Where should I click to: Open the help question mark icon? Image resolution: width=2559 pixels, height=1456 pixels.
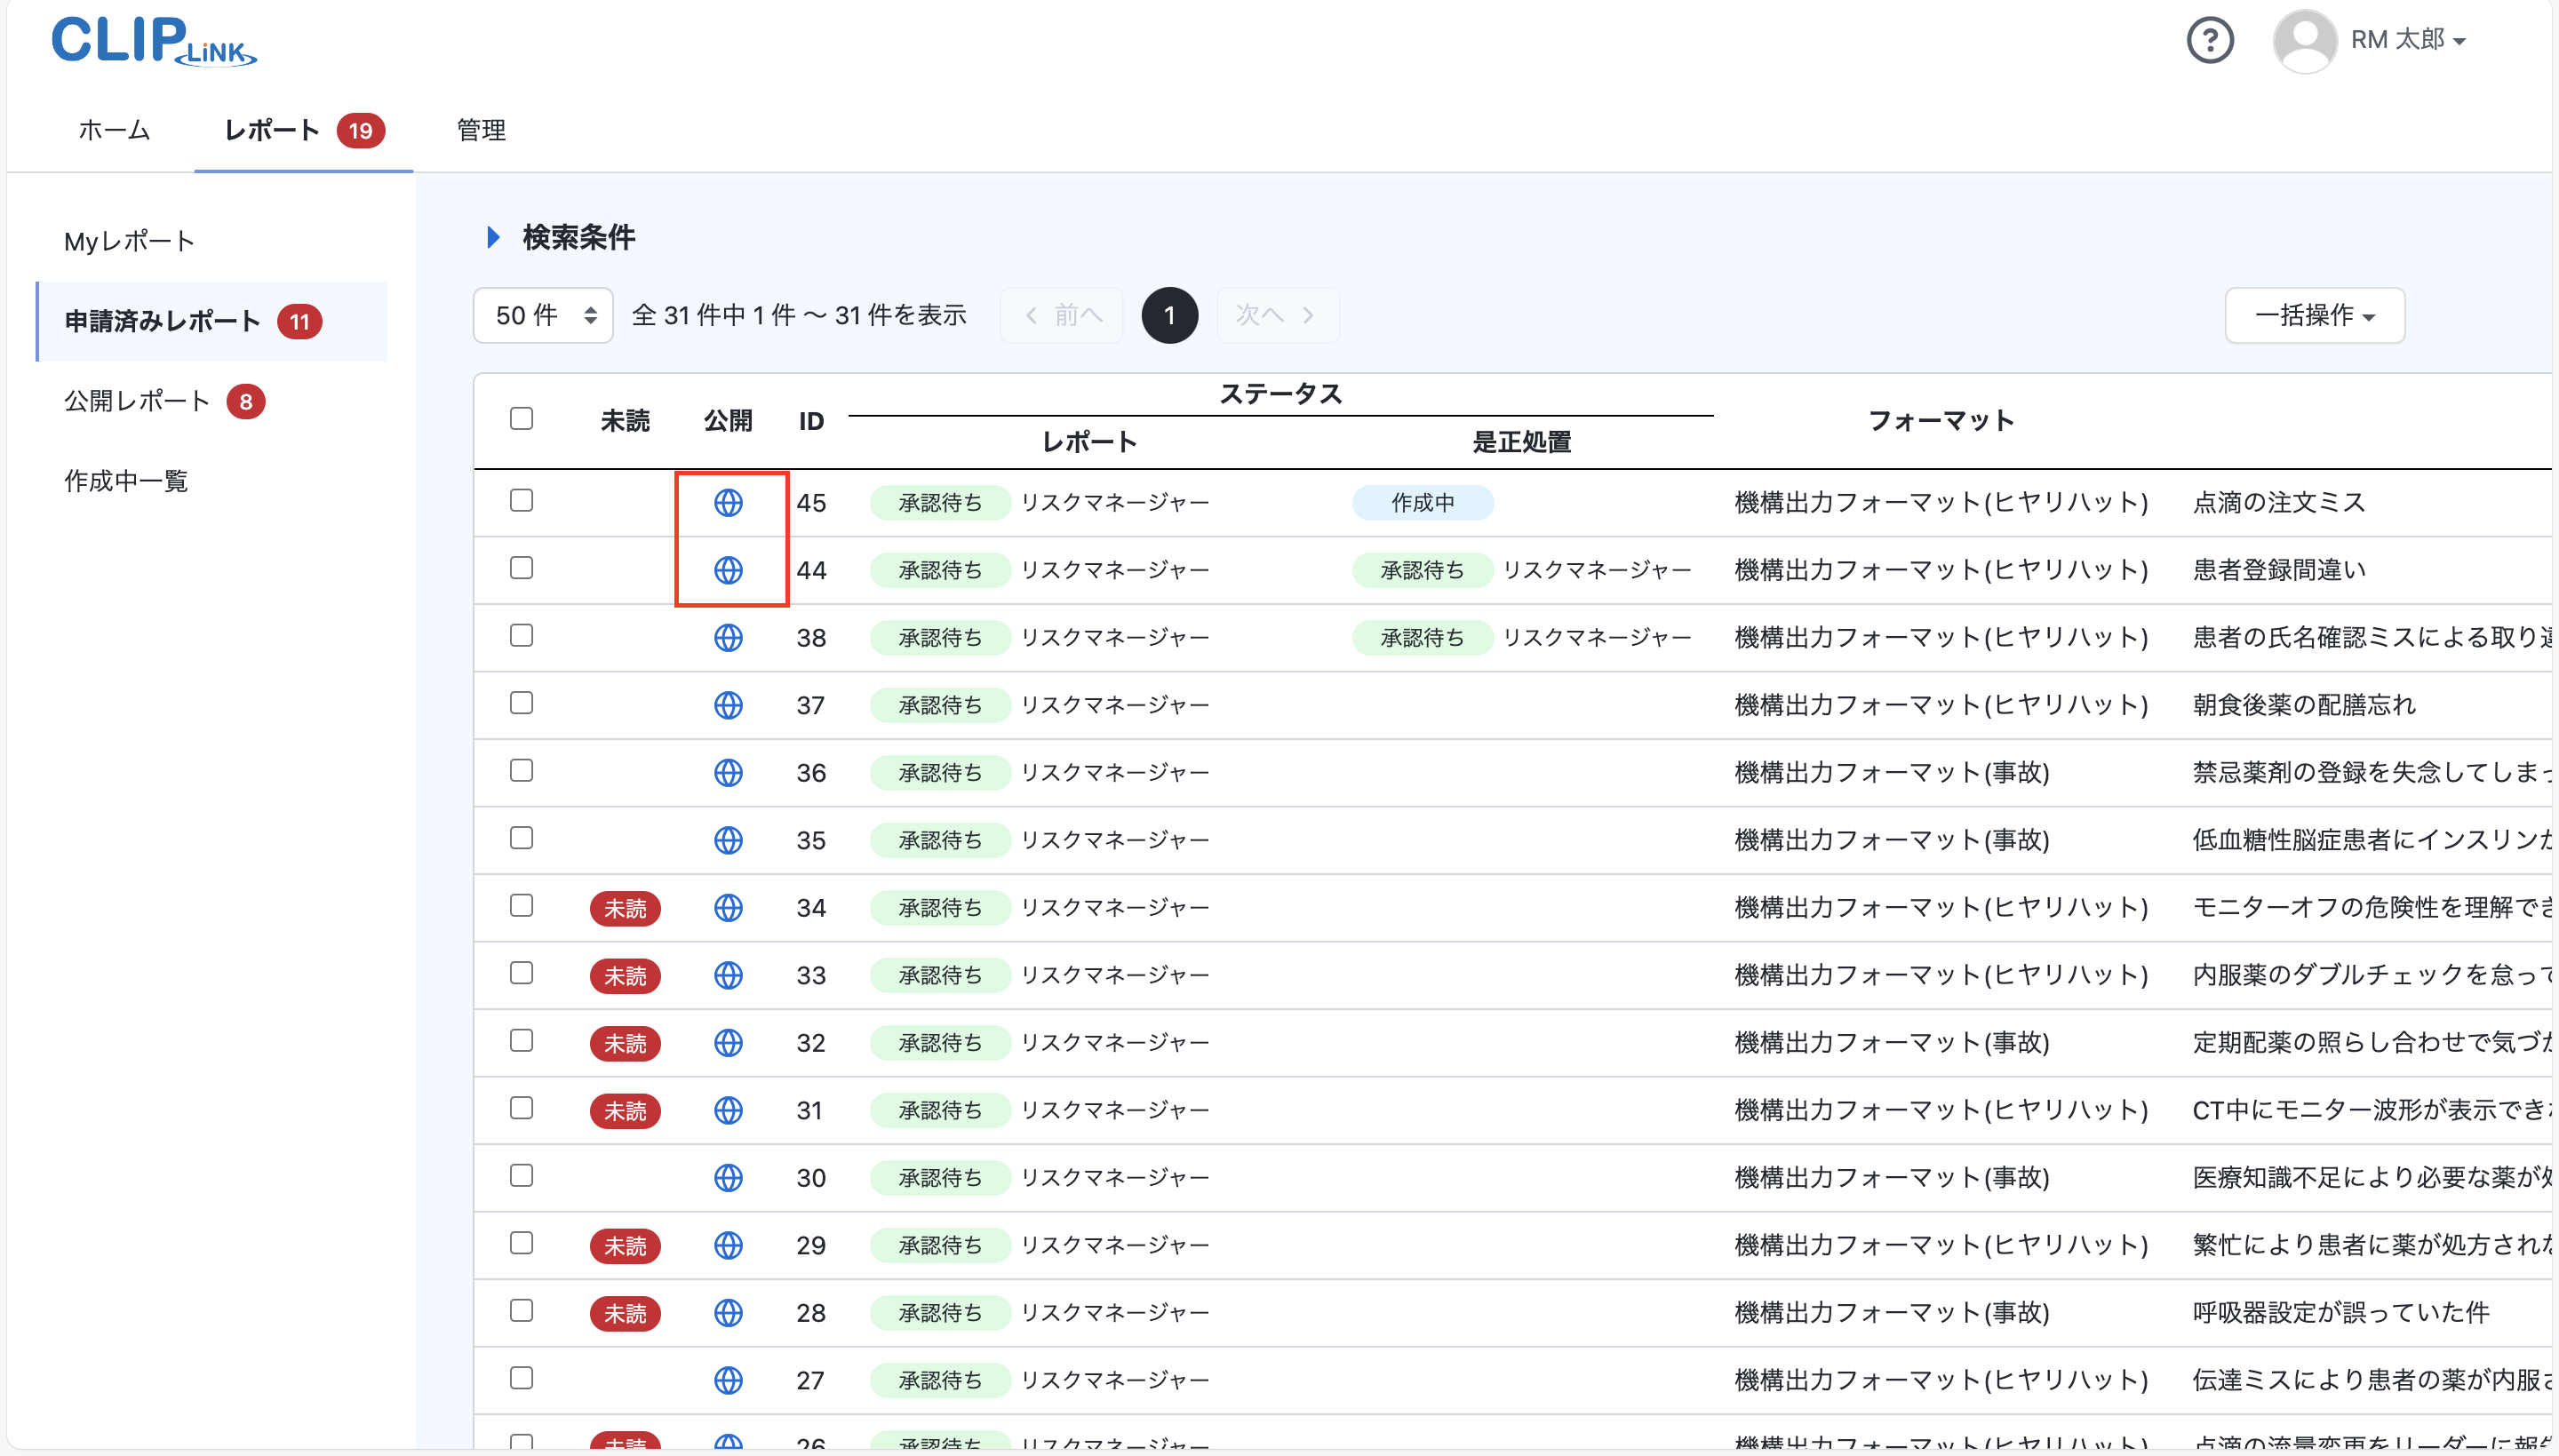pos(2210,40)
